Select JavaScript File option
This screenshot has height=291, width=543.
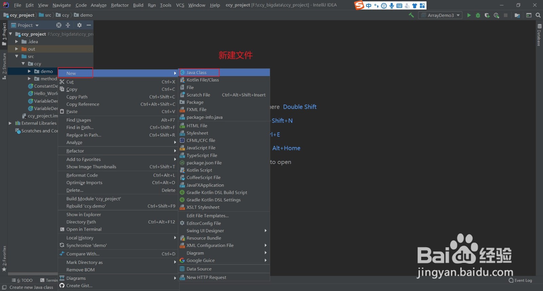pyautogui.click(x=224, y=148)
